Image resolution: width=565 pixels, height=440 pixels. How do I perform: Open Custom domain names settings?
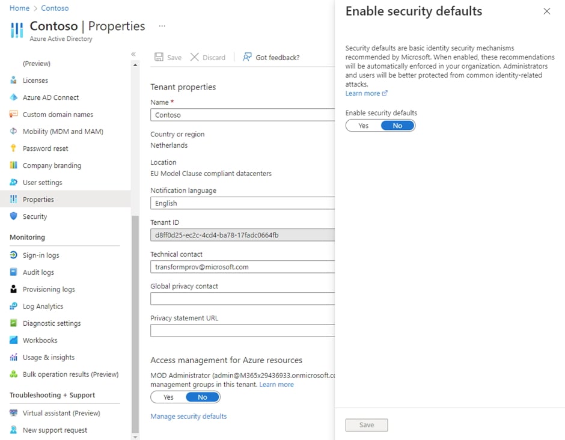(58, 114)
